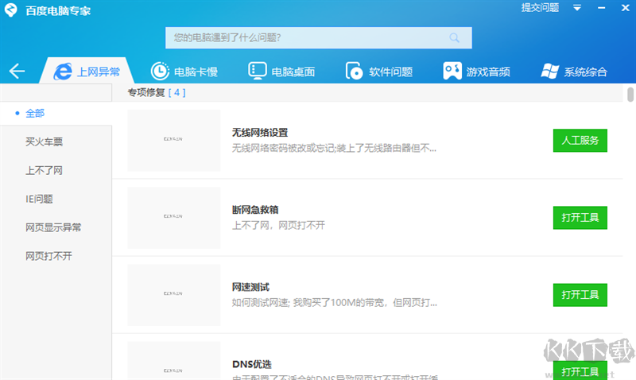This screenshot has width=636, height=380.
Task: Click the Windows flag icon for 系统综合
Action: (x=549, y=72)
